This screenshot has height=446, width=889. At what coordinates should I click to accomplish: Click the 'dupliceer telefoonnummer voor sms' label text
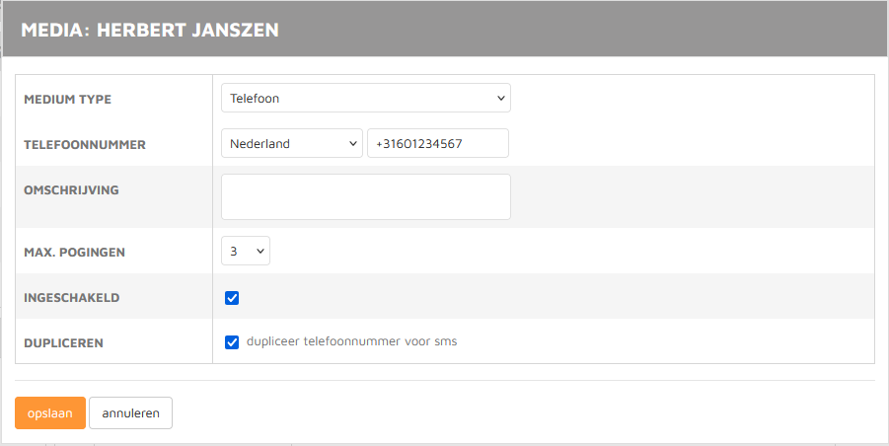[351, 342]
